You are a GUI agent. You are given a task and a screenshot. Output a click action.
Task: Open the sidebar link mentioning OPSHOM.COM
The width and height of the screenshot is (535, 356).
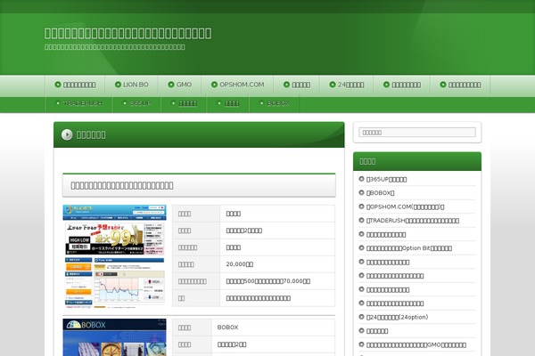pyautogui.click(x=405, y=206)
